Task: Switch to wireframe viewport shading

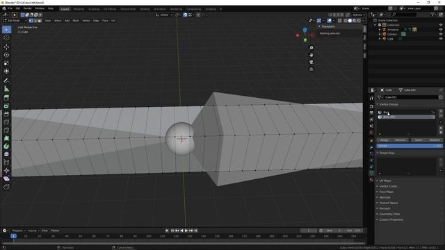Action: 346,20
